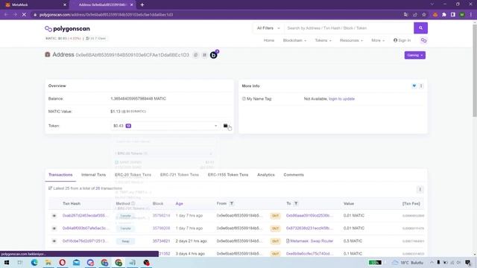This screenshot has height=268, width=477.
Task: Preview transaction 0x84a8f093b07 with eye icon
Action: (x=54, y=229)
